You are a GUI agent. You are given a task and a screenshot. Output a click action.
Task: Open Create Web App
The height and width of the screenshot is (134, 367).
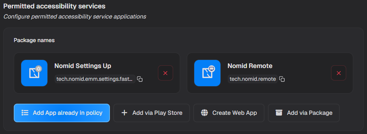pos(229,113)
